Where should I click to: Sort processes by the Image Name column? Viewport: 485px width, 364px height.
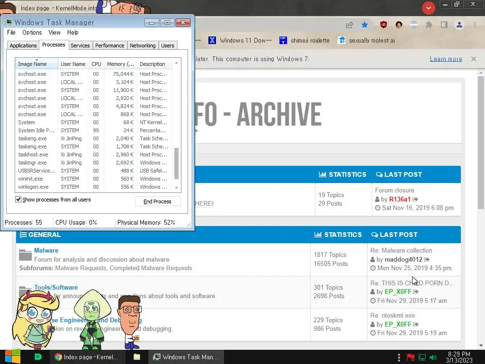(x=36, y=64)
